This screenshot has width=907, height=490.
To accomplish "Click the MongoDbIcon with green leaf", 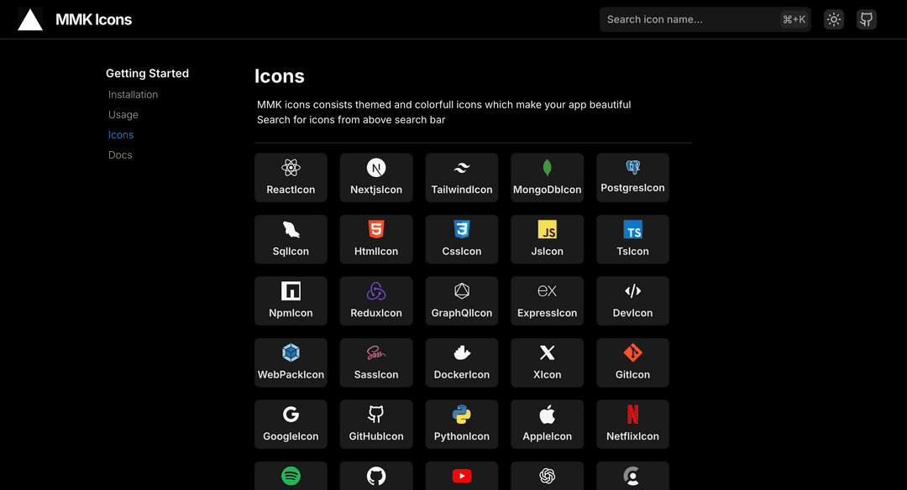I will (x=547, y=177).
